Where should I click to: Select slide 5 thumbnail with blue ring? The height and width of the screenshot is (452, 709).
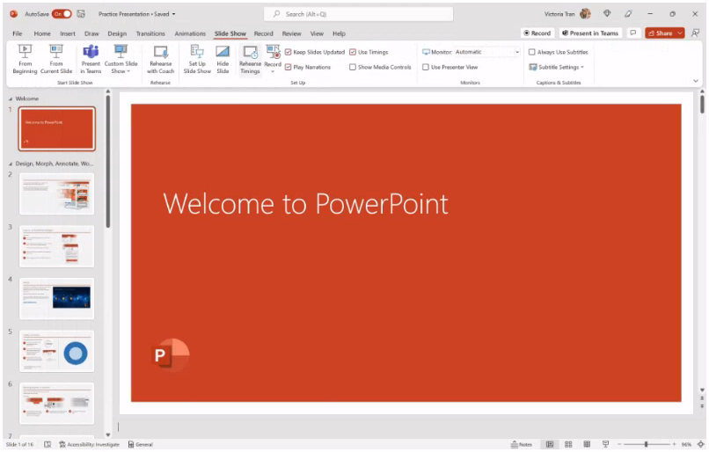[57, 351]
